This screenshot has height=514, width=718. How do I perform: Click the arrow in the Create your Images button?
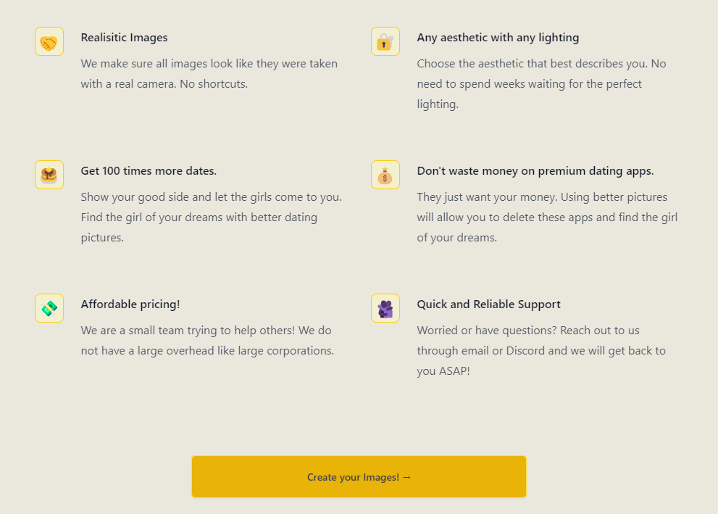pyautogui.click(x=406, y=477)
